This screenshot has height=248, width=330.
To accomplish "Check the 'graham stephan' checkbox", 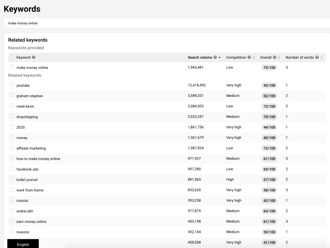I will coord(12,95).
